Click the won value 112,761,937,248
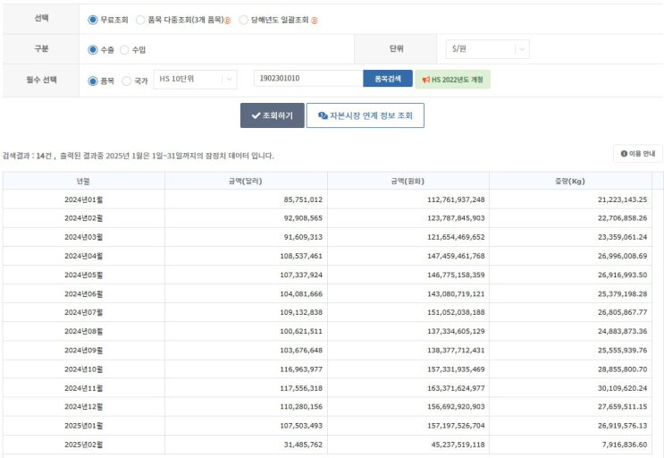 (x=456, y=199)
